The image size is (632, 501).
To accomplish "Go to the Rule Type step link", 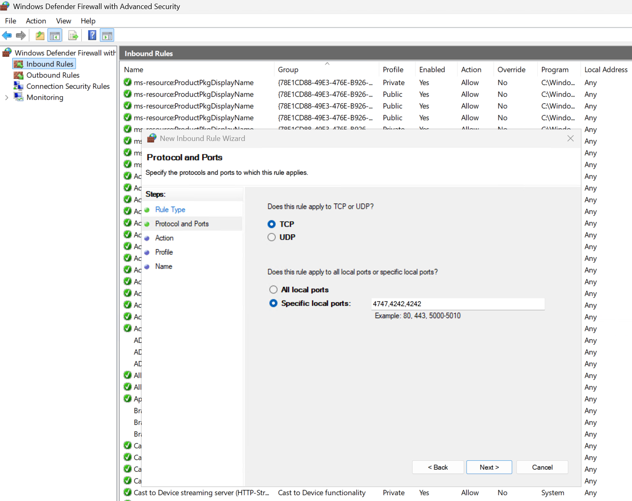I will coord(170,210).
